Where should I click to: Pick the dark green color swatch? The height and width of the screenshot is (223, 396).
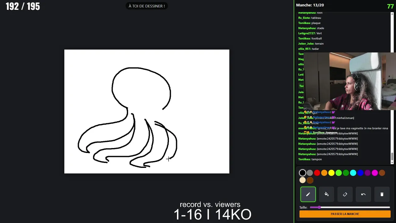pos(346,173)
